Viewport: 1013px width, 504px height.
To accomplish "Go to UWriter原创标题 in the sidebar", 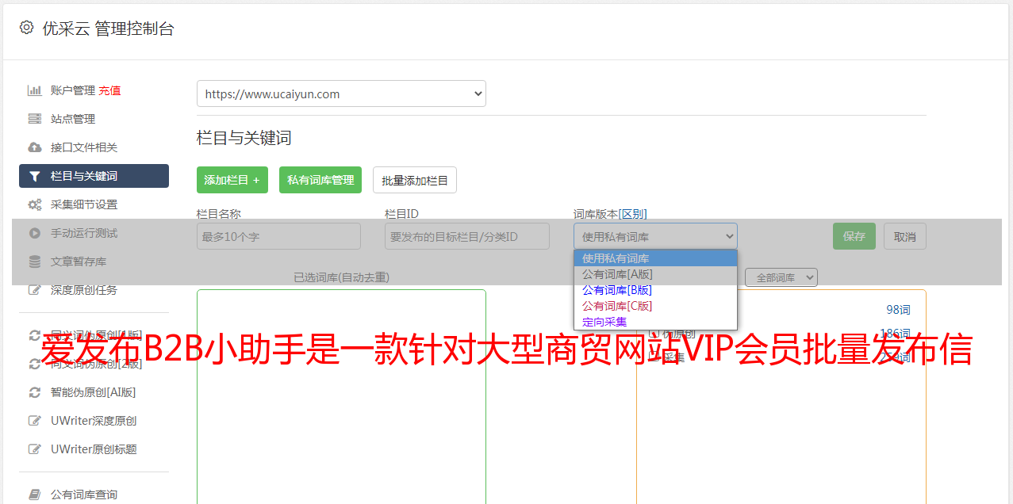I will 94,449.
